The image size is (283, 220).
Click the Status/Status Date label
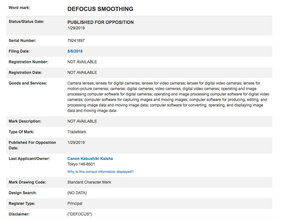26,22
